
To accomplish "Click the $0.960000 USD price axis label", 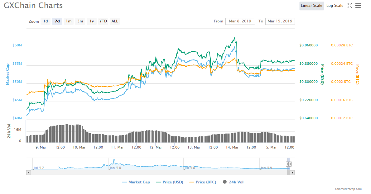I will (309, 45).
